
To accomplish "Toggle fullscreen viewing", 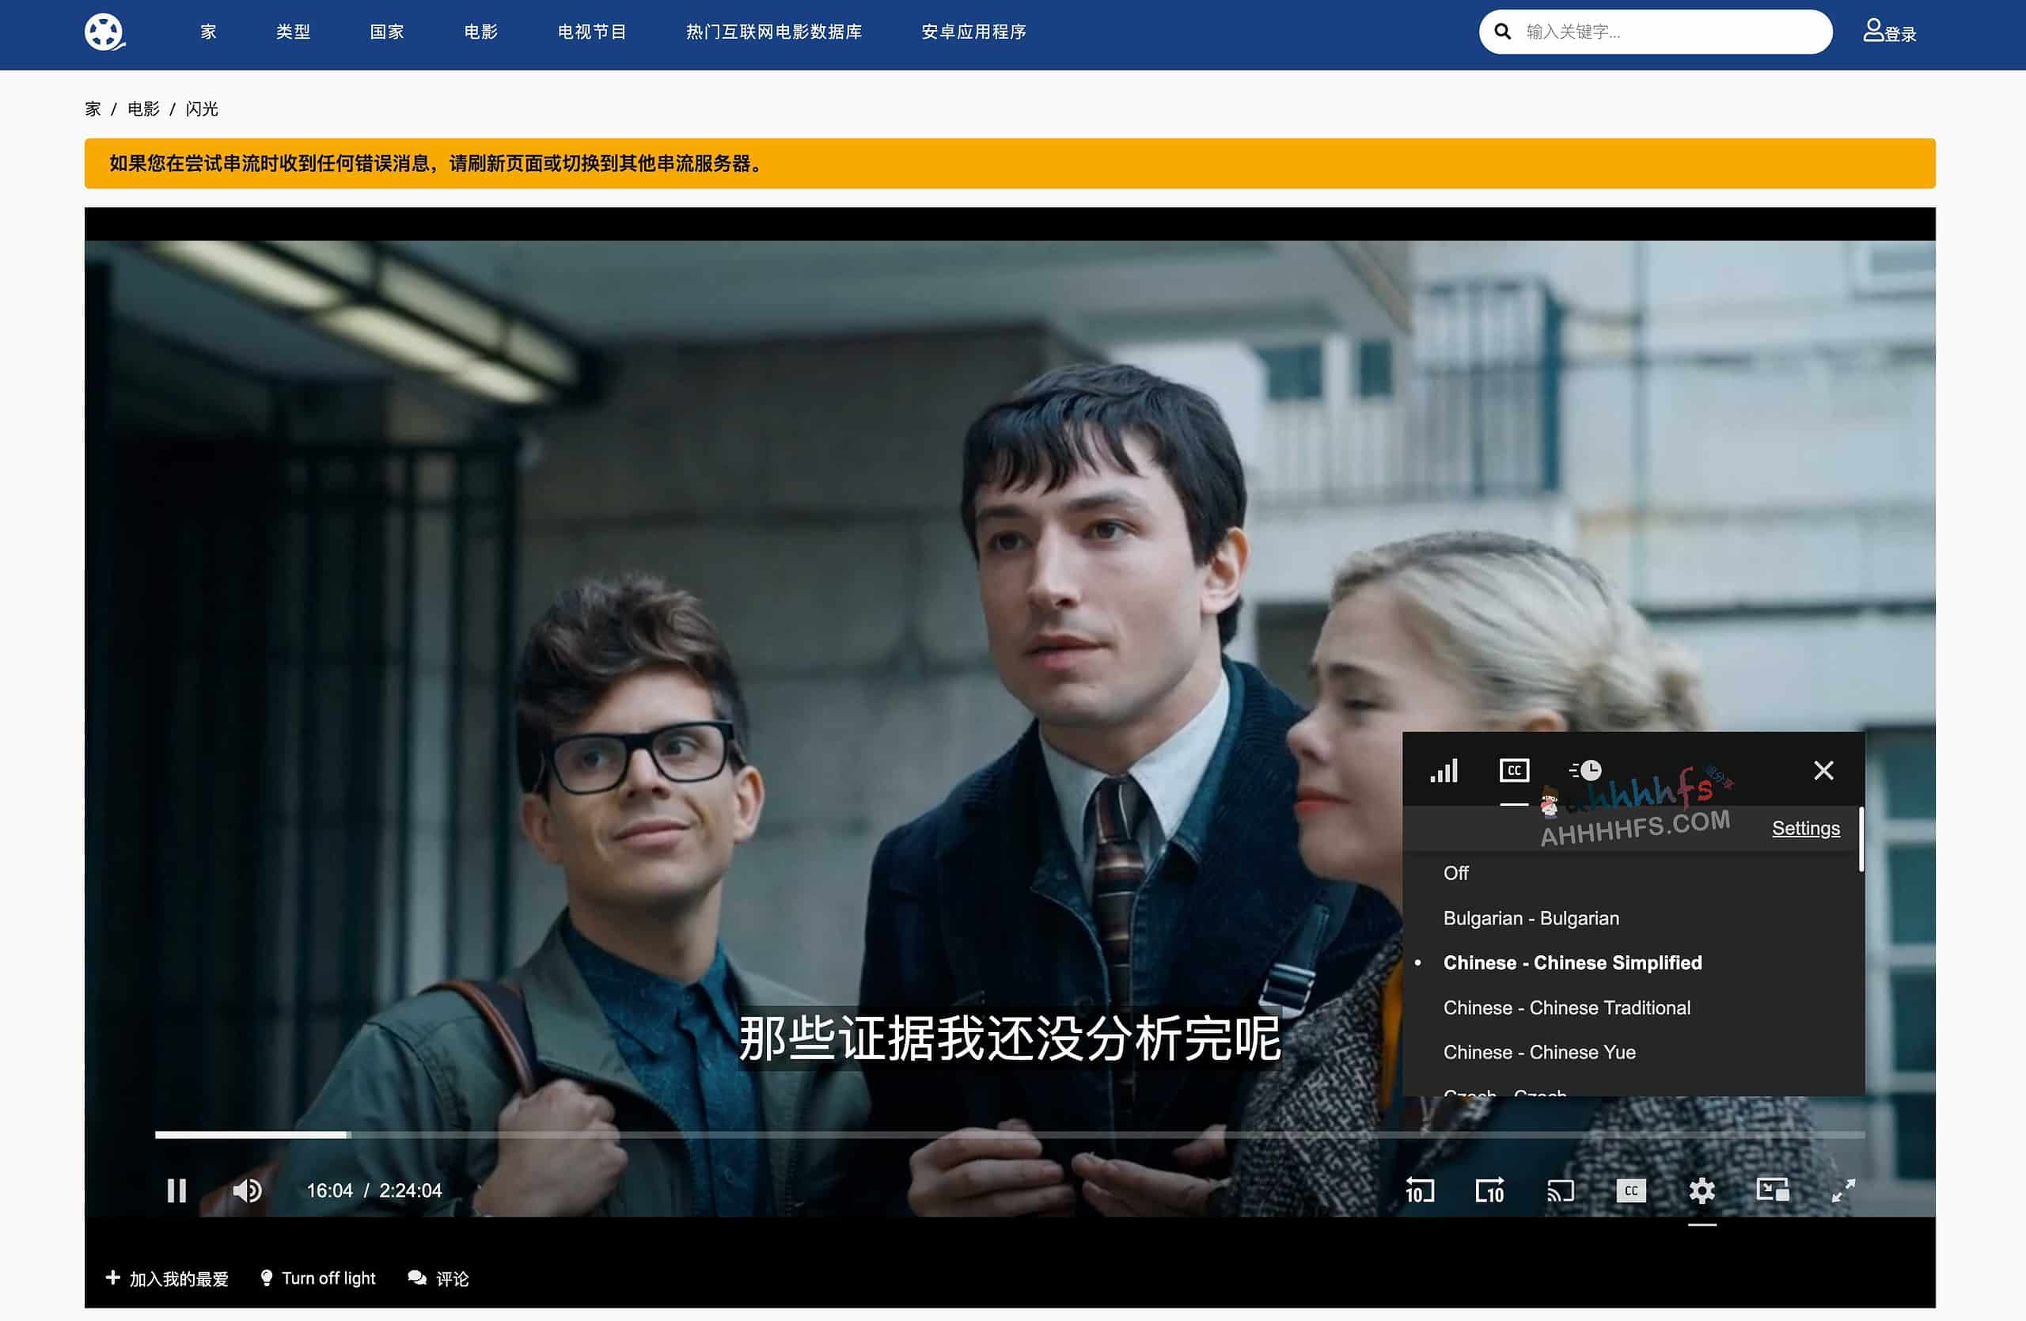I will pyautogui.click(x=1843, y=1192).
